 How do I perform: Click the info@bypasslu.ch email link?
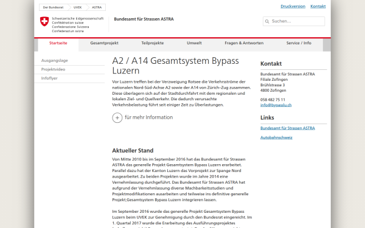[276, 105]
